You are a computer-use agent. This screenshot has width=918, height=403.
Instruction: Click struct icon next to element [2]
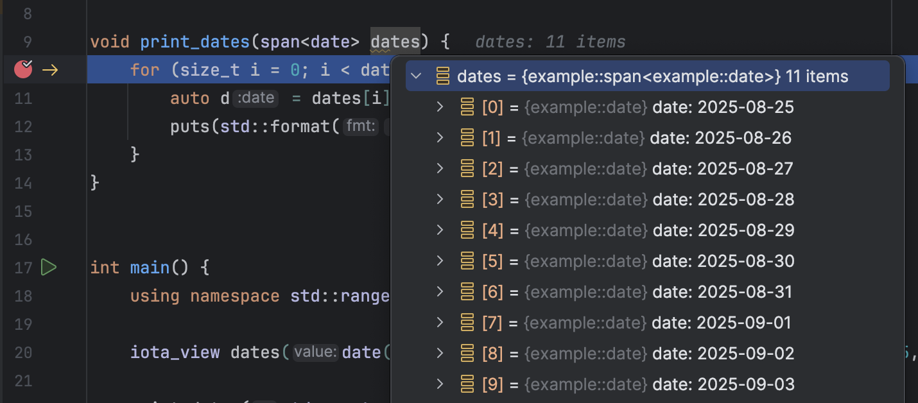click(x=467, y=168)
